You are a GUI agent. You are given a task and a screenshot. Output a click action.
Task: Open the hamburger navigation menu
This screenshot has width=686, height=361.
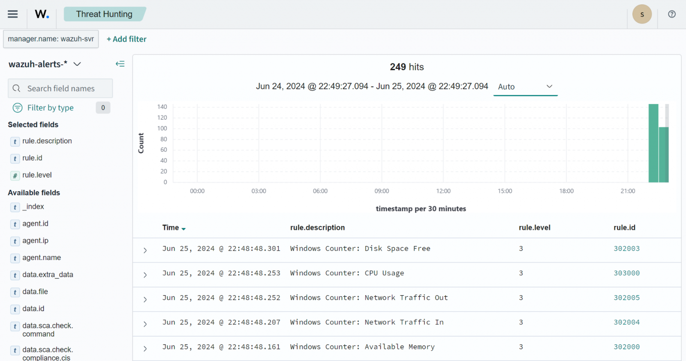pos(13,14)
